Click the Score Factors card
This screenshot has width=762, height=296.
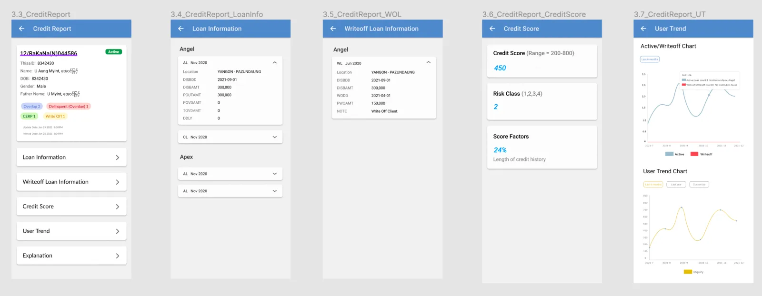tap(542, 147)
